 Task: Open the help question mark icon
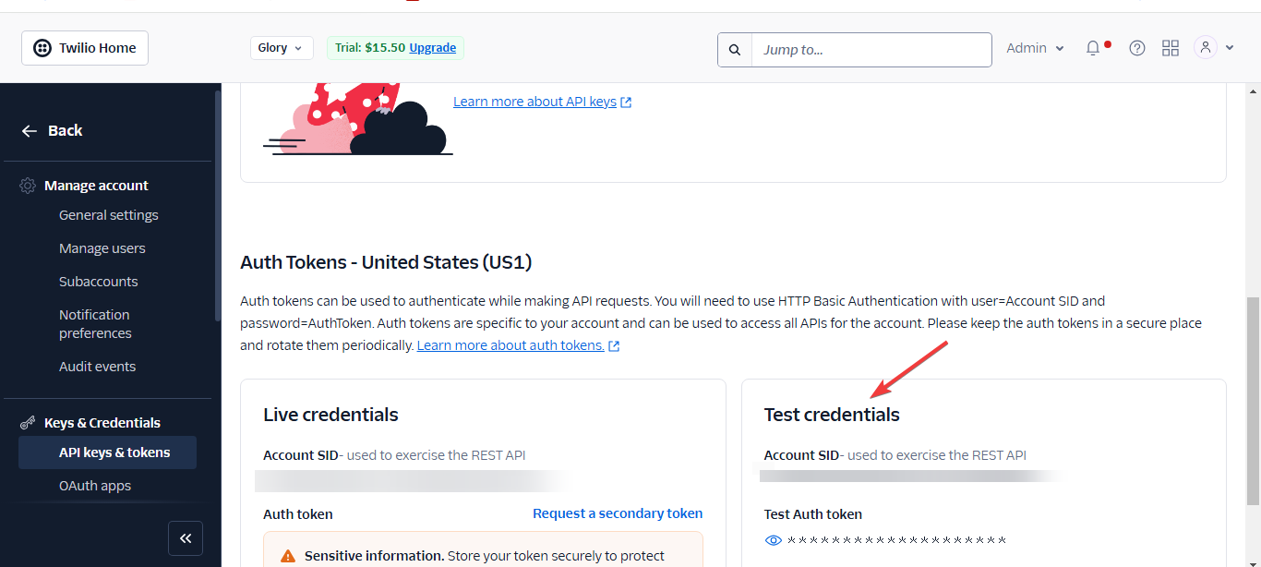(x=1137, y=48)
